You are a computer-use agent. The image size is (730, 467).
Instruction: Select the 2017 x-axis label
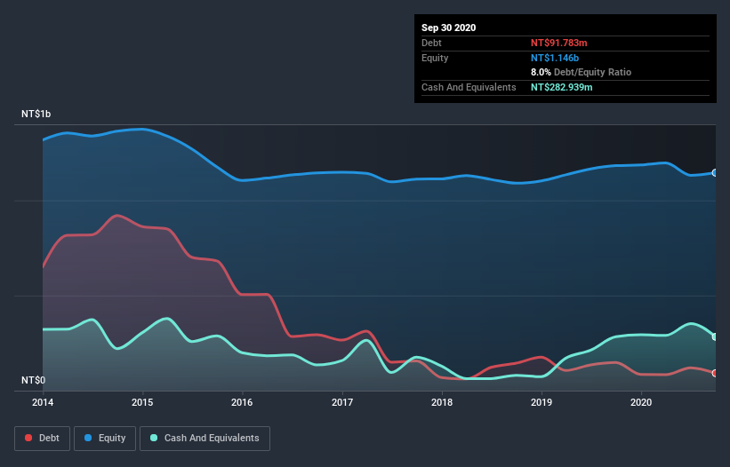(x=342, y=402)
